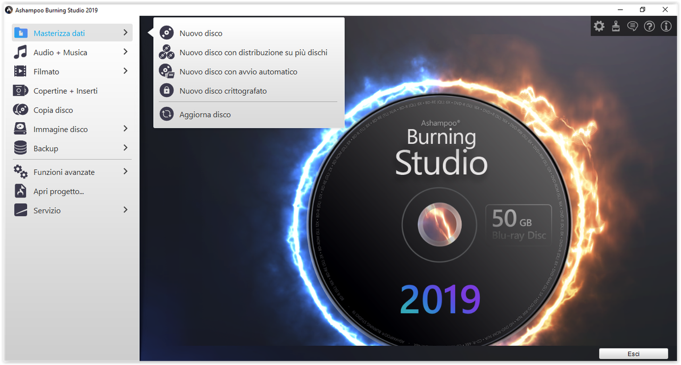Open the Audio + Musica label
The image size is (681, 365).
(60, 52)
